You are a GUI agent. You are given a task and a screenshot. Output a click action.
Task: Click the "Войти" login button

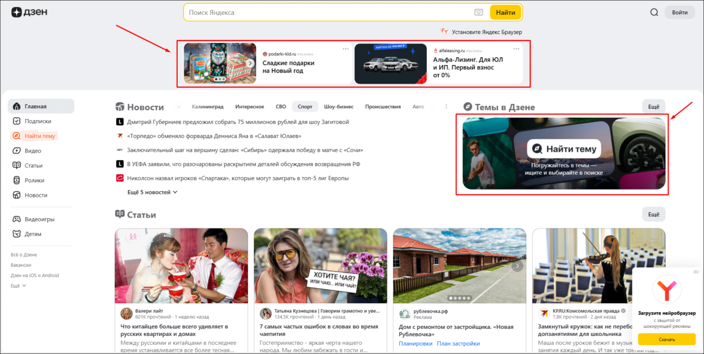point(679,13)
